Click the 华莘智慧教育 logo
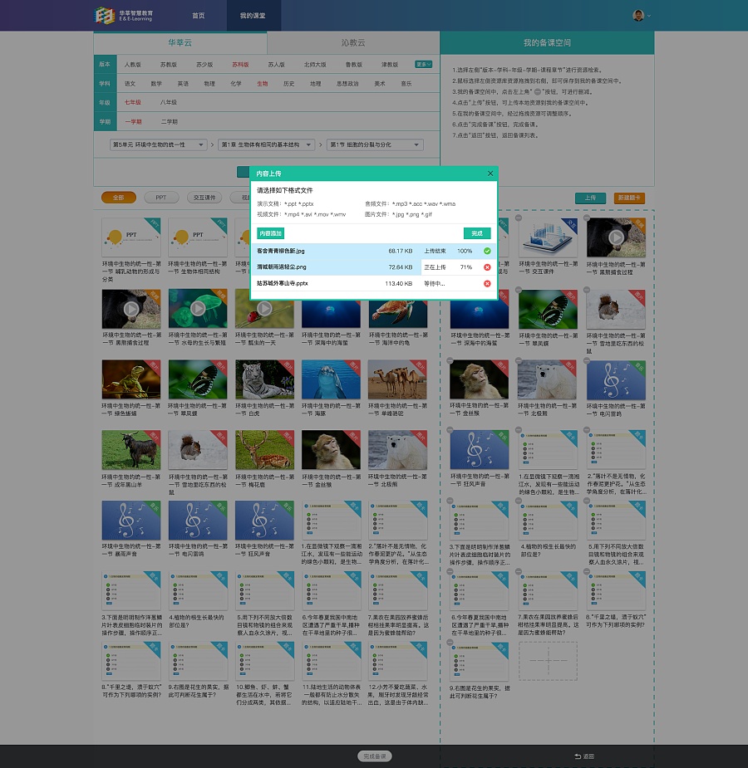The width and height of the screenshot is (748, 768). 124,15
